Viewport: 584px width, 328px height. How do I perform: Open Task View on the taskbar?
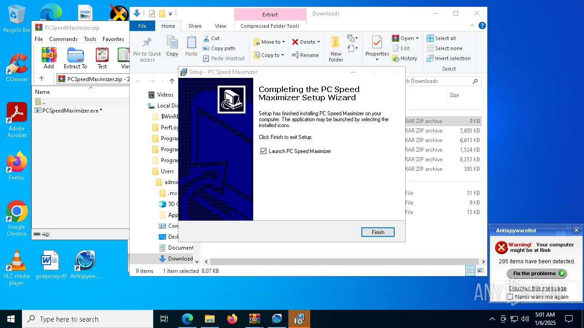pos(164,319)
